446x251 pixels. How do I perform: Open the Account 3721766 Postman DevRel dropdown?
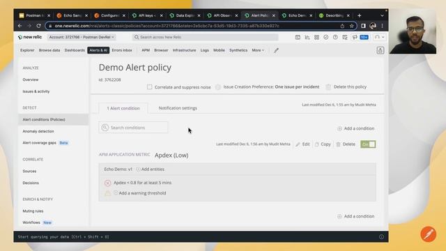pos(82,37)
